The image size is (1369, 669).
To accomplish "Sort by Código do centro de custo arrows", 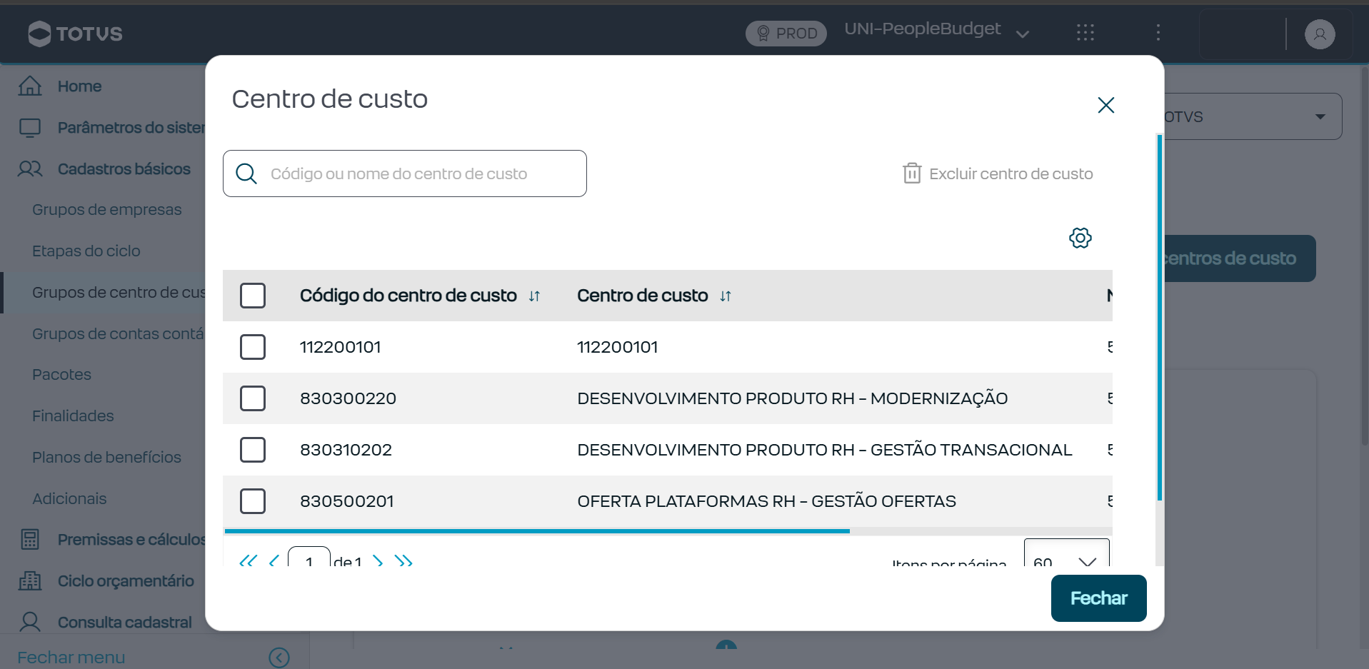I will 534,296.
